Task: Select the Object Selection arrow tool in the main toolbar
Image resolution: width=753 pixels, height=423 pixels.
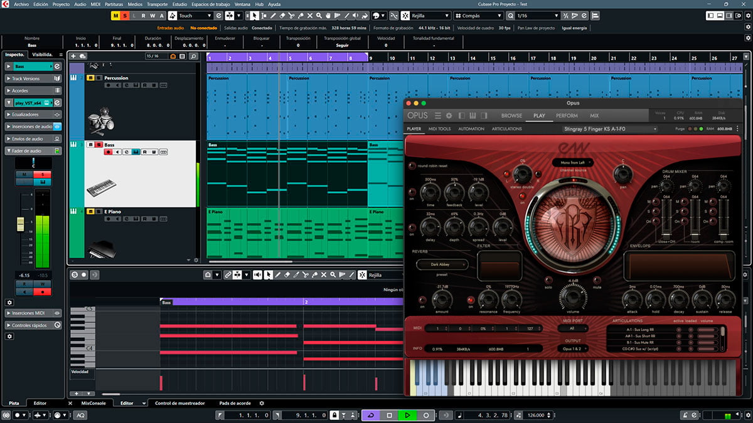Action: 253,15
